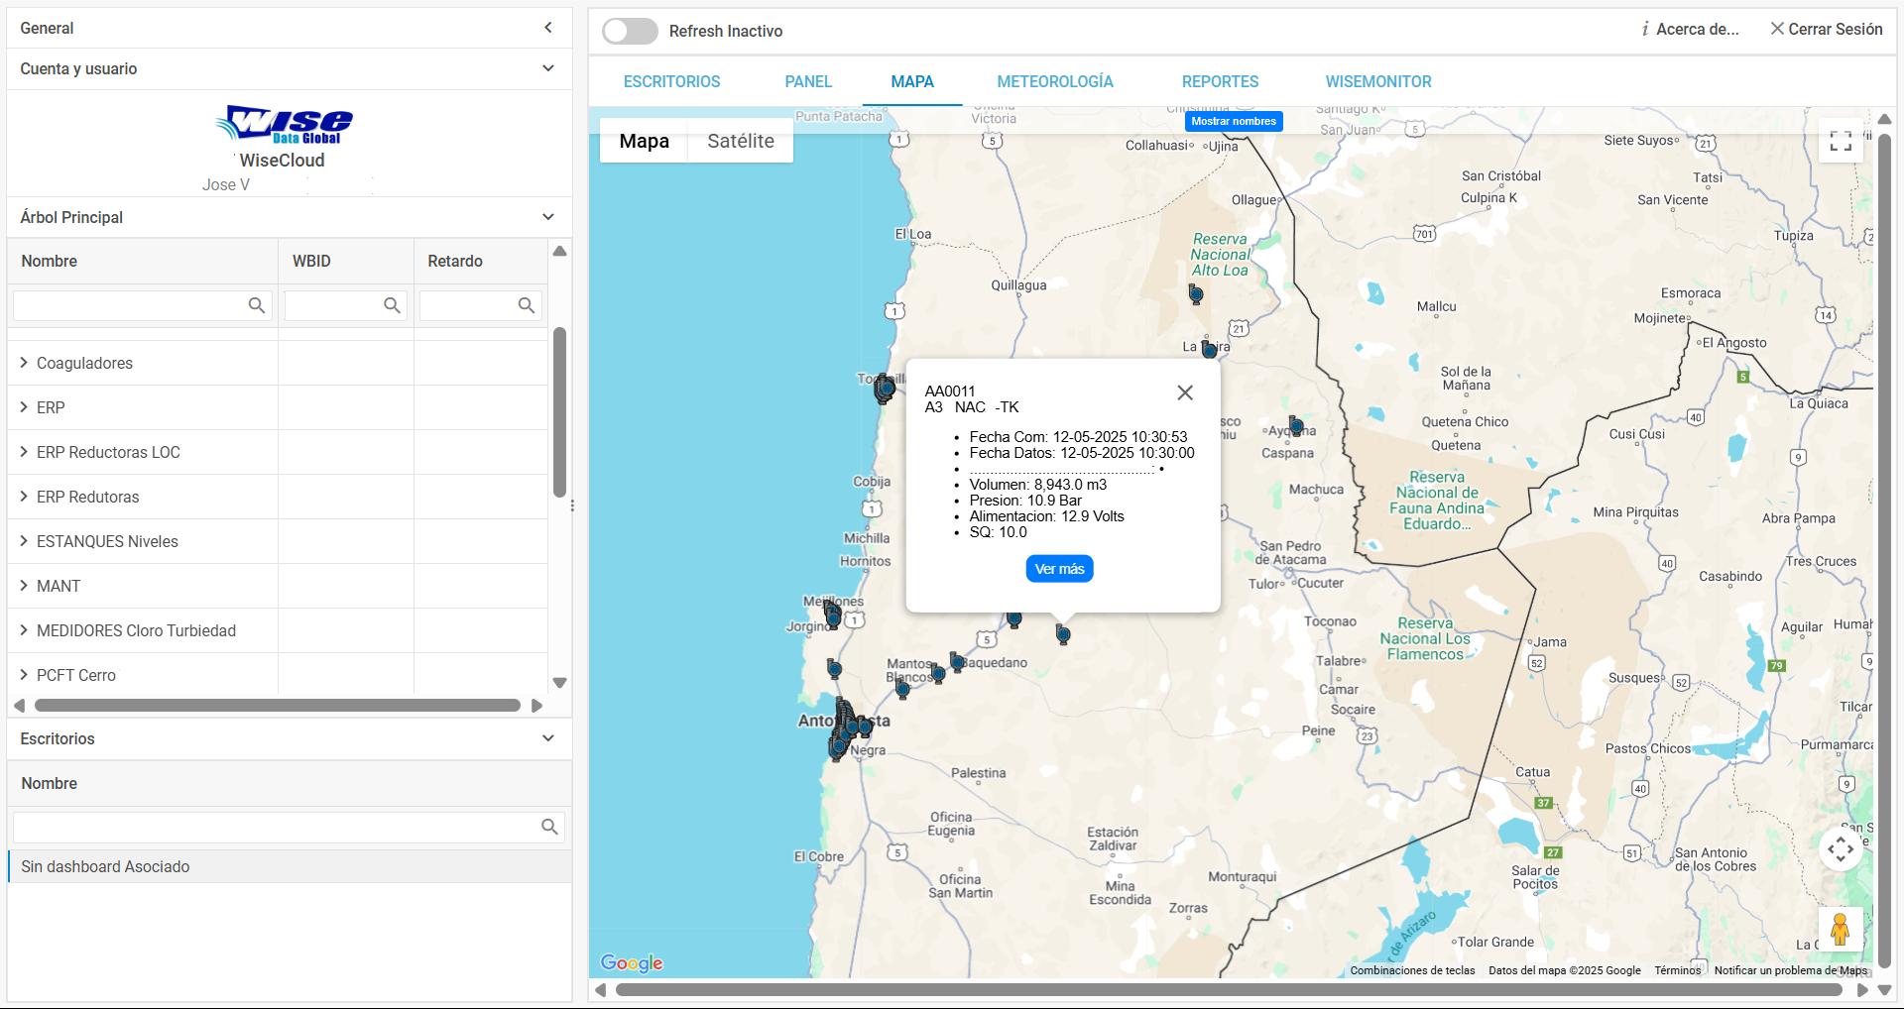Open the map Términos link
Screen dimensions: 1904x1009
1678,970
